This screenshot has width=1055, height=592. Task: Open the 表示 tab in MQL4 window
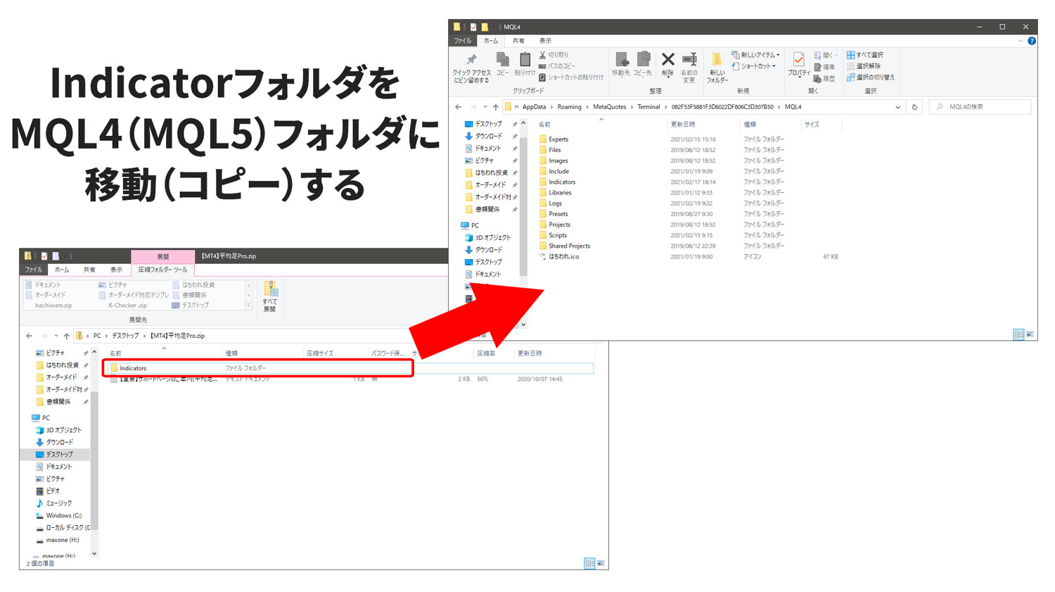545,41
